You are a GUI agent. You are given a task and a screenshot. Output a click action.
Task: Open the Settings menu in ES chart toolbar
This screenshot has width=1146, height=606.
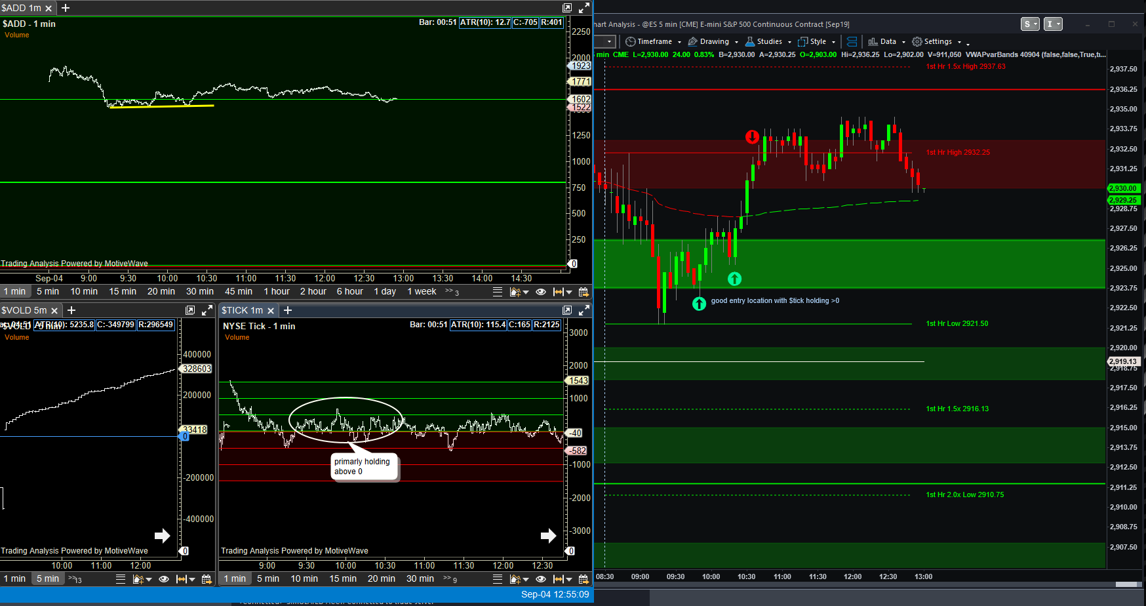tap(937, 41)
